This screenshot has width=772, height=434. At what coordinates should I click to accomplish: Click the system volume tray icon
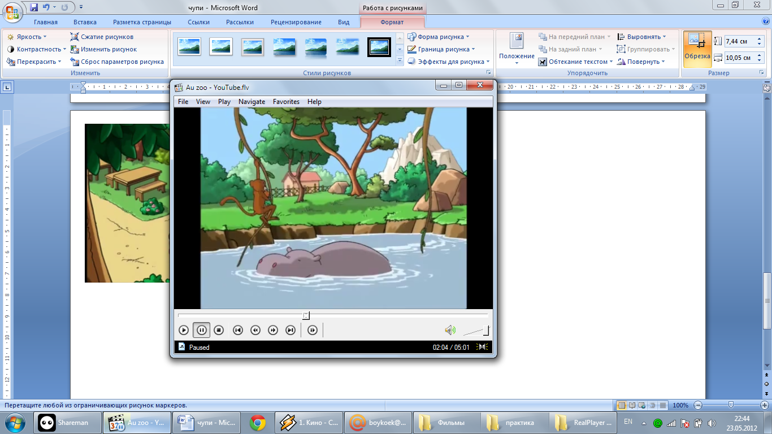coord(711,423)
